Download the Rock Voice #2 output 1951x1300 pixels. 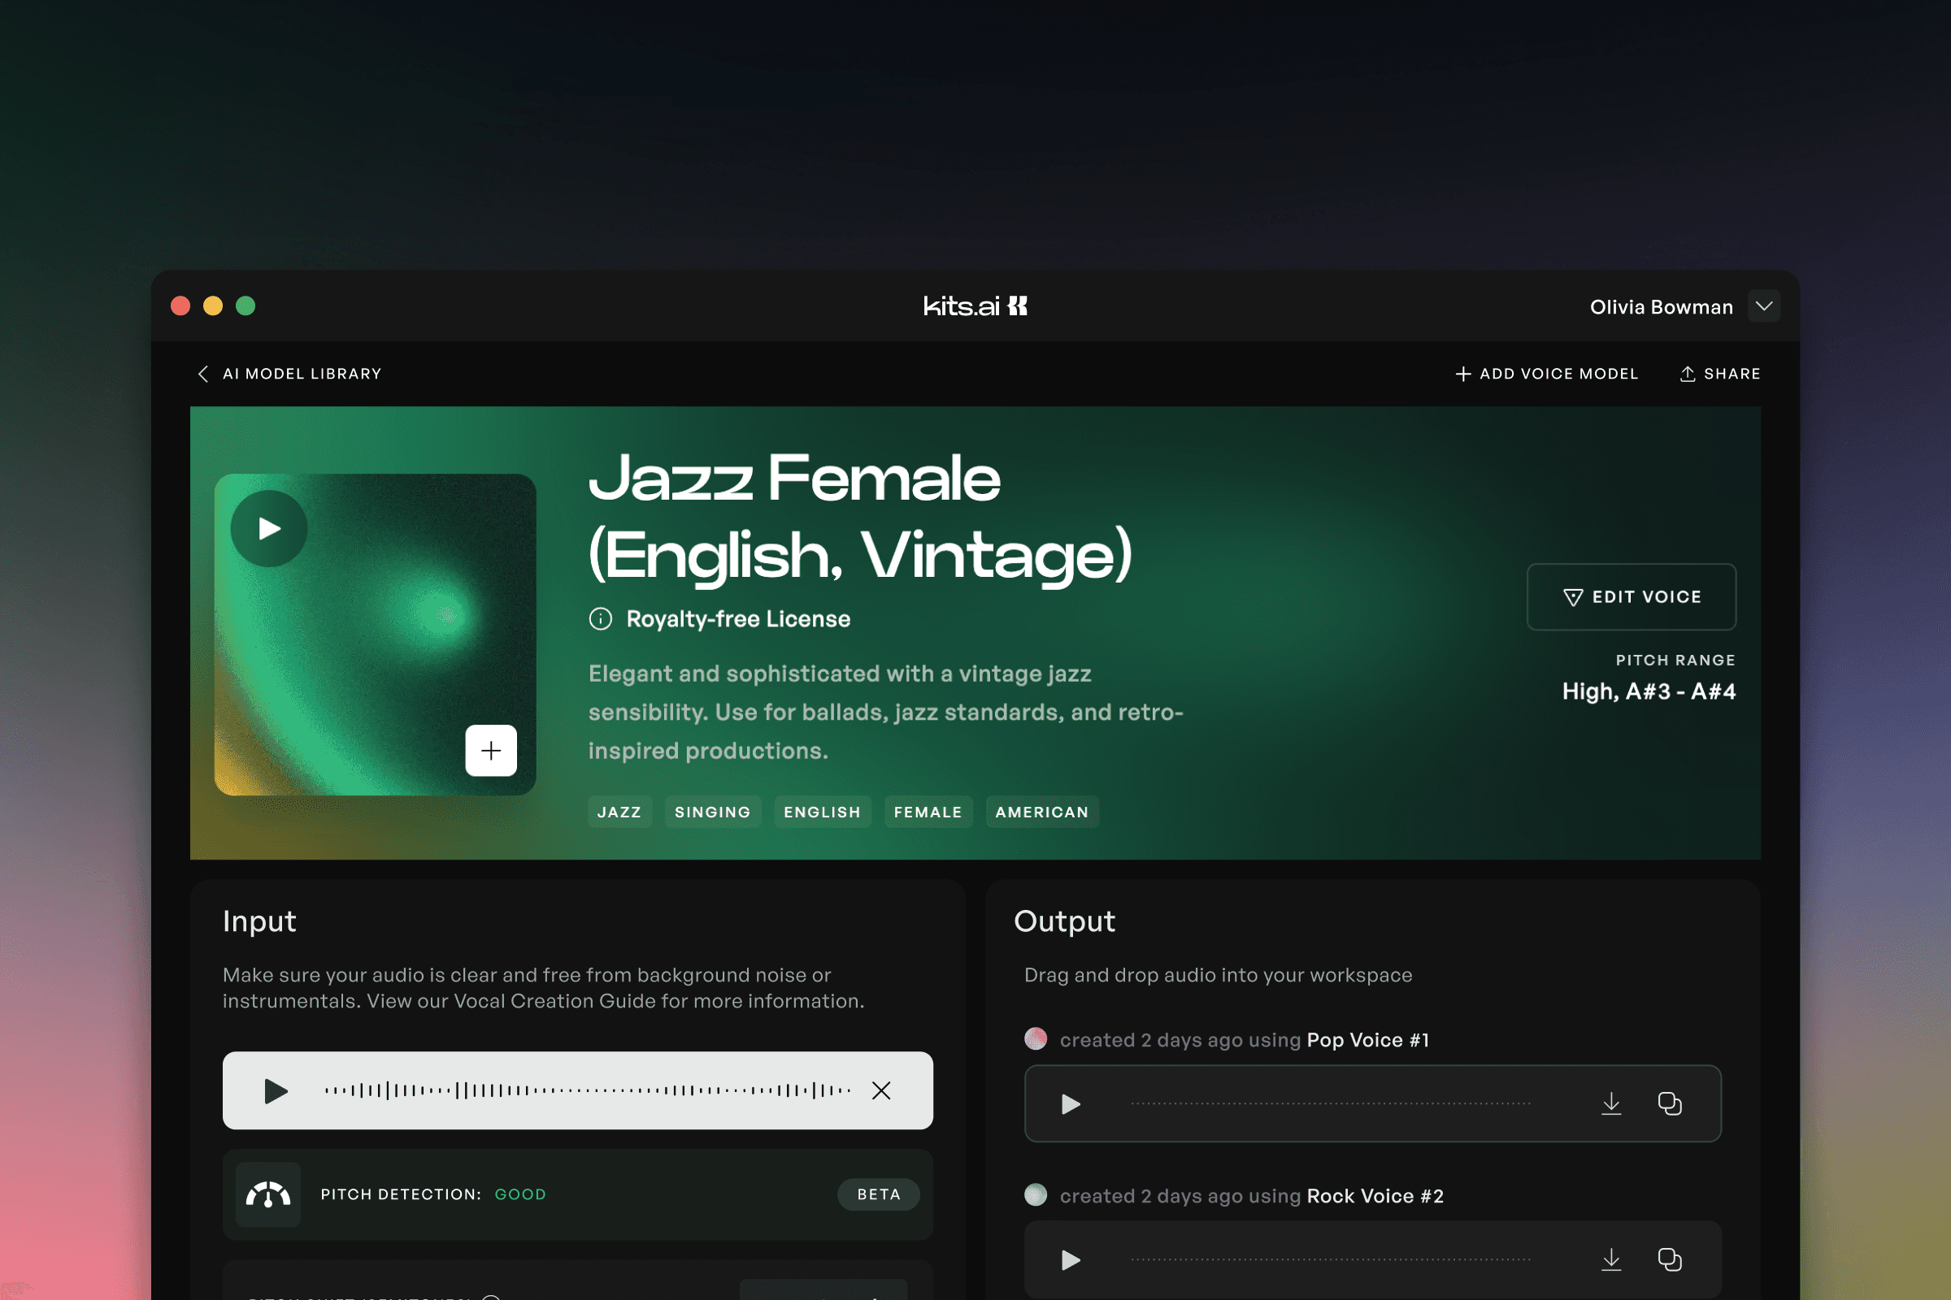coord(1611,1259)
